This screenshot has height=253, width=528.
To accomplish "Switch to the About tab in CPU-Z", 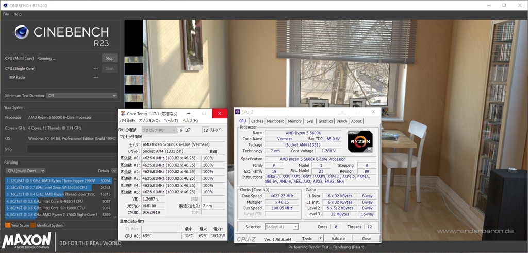I will tap(356, 121).
